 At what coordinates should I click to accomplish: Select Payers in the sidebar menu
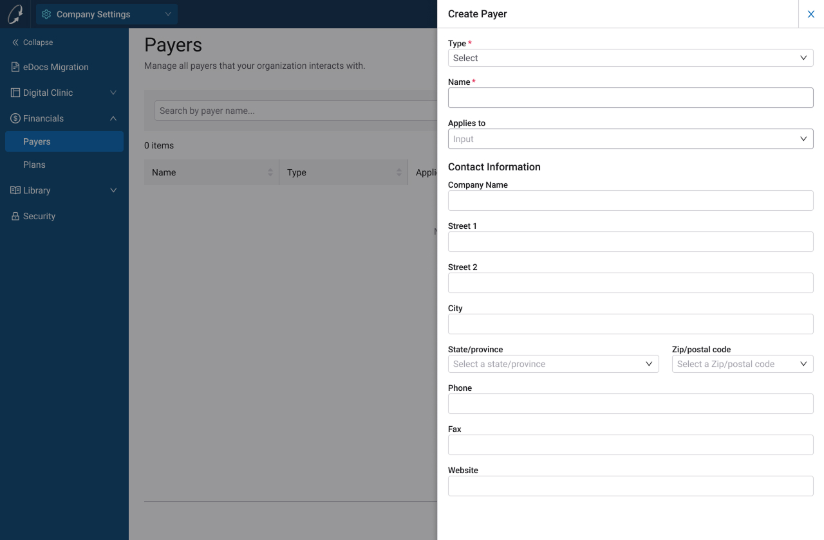pyautogui.click(x=37, y=141)
